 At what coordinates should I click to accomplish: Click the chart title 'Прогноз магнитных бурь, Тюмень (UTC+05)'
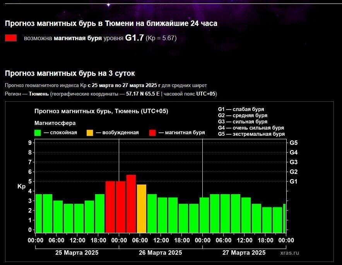click(x=101, y=111)
